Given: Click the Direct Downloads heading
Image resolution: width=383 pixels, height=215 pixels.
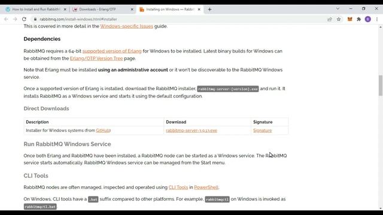Looking at the screenshot, I should pyautogui.click(x=46, y=109).
